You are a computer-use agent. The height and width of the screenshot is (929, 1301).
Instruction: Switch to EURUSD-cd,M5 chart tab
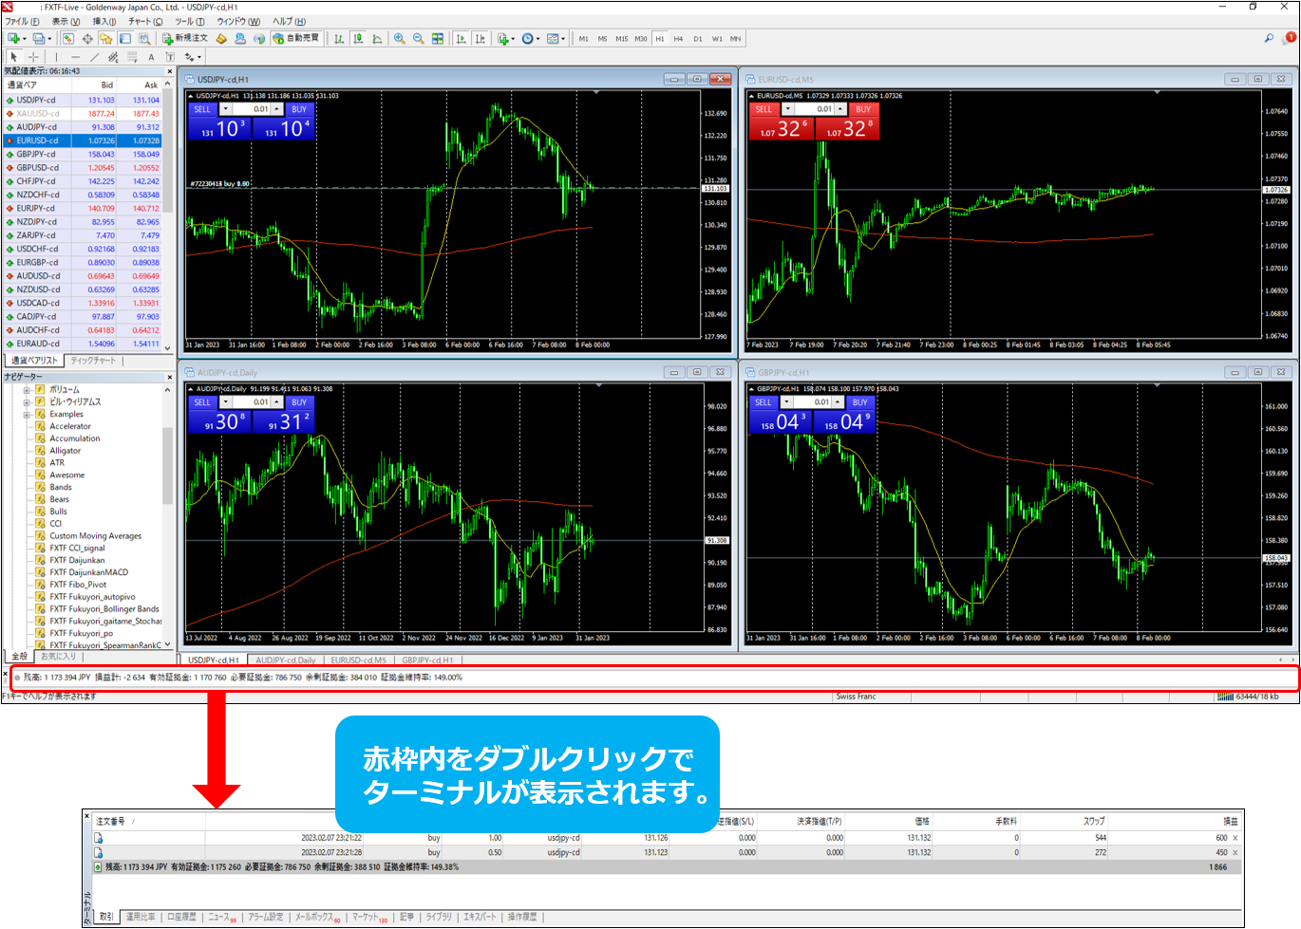click(x=358, y=660)
